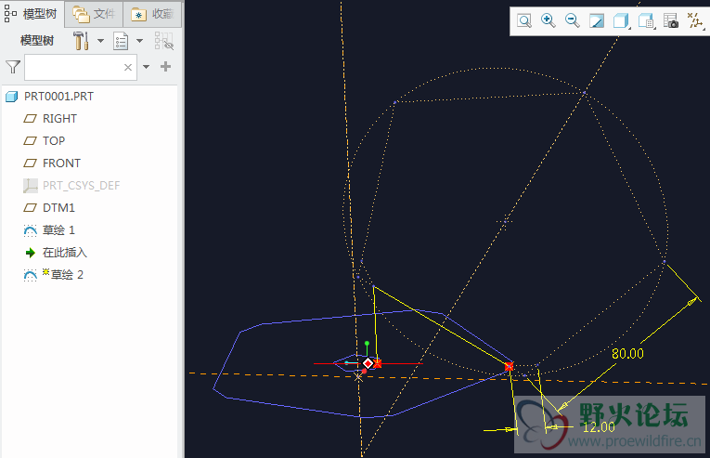Select 草绘 1 sketch feature

click(x=58, y=229)
